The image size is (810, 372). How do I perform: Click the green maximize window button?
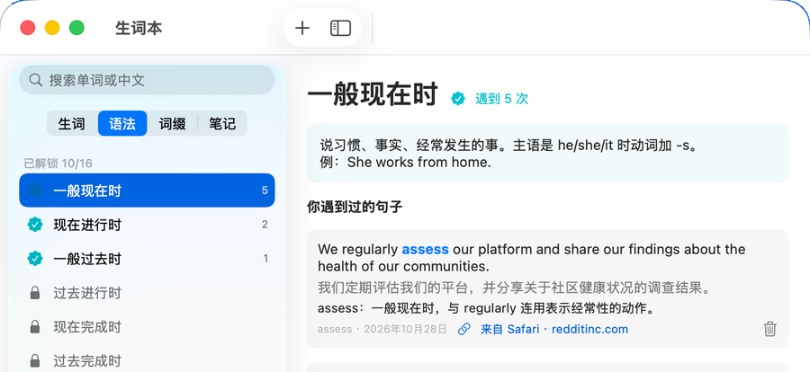click(77, 27)
